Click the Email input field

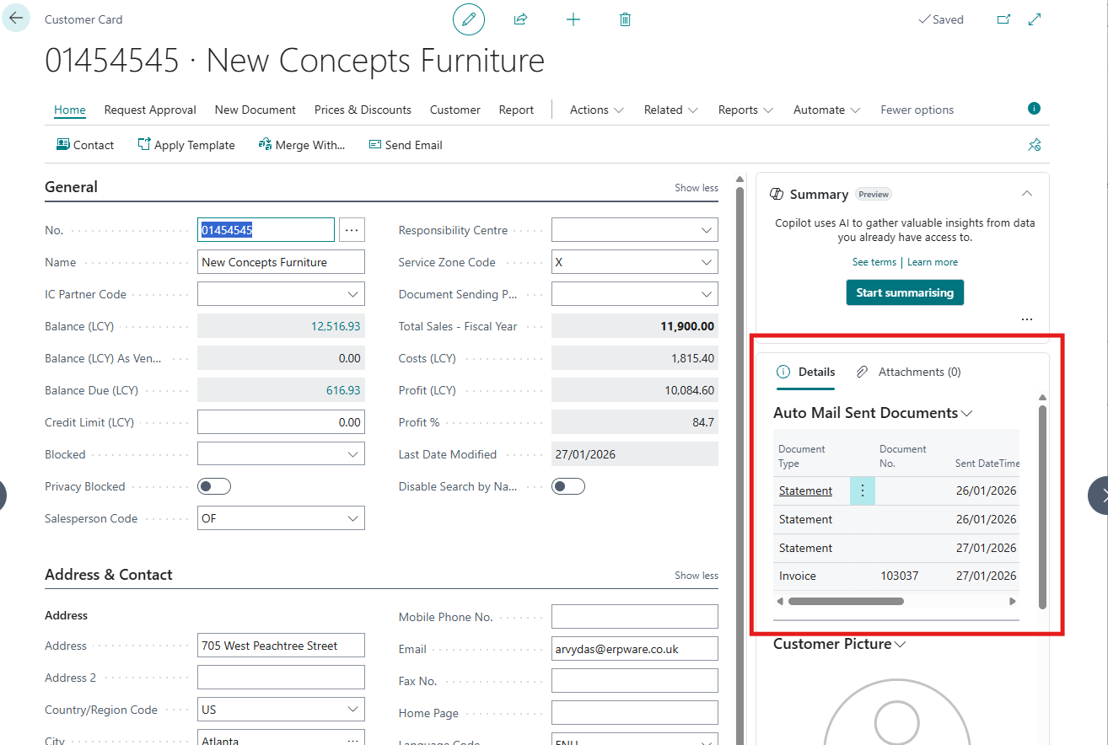coord(634,649)
